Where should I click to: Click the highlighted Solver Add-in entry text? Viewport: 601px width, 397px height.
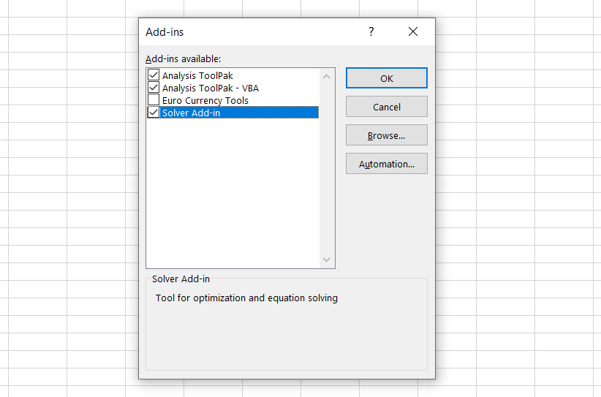pyautogui.click(x=191, y=113)
